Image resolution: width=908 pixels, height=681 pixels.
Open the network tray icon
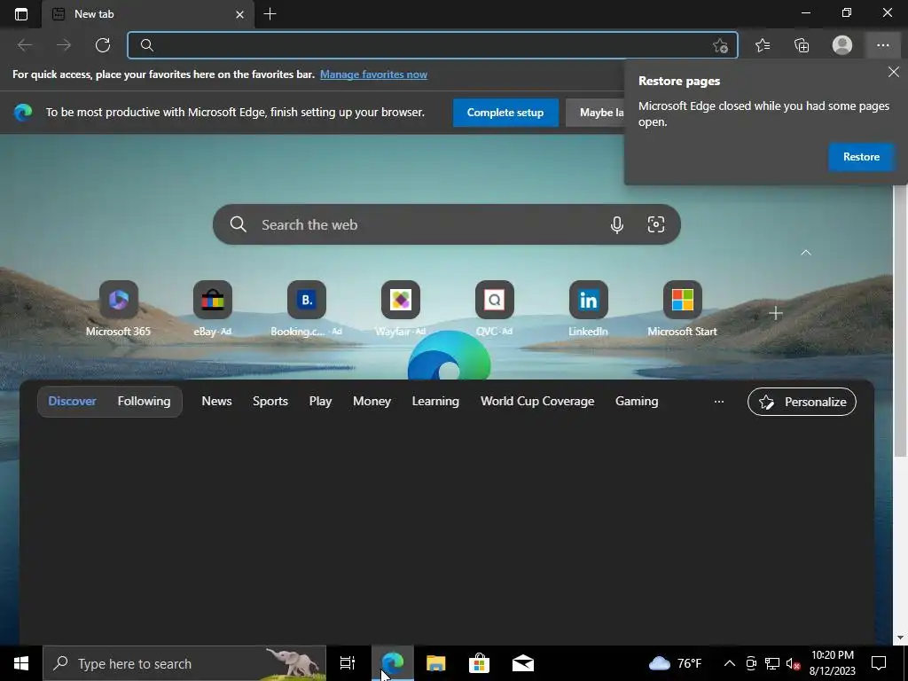click(772, 663)
